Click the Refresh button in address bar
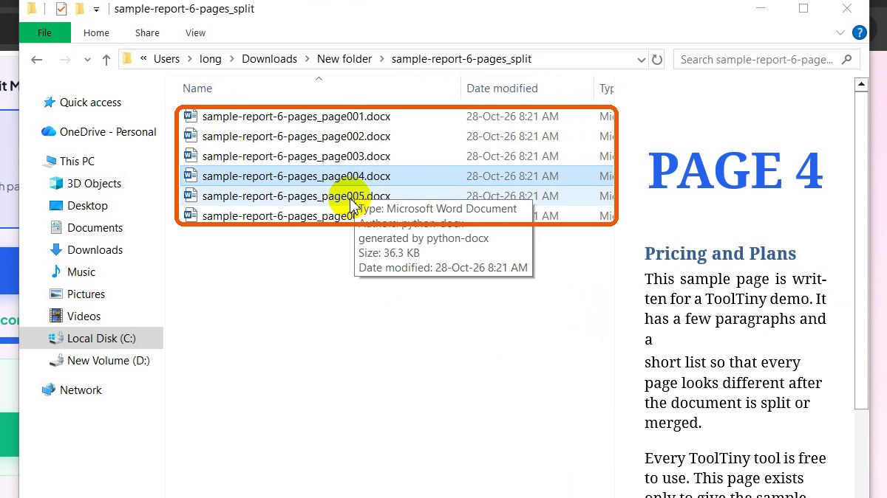The width and height of the screenshot is (887, 498). (x=657, y=60)
